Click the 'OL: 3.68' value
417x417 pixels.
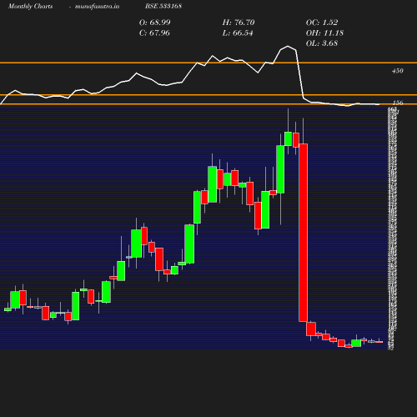pos(322,43)
